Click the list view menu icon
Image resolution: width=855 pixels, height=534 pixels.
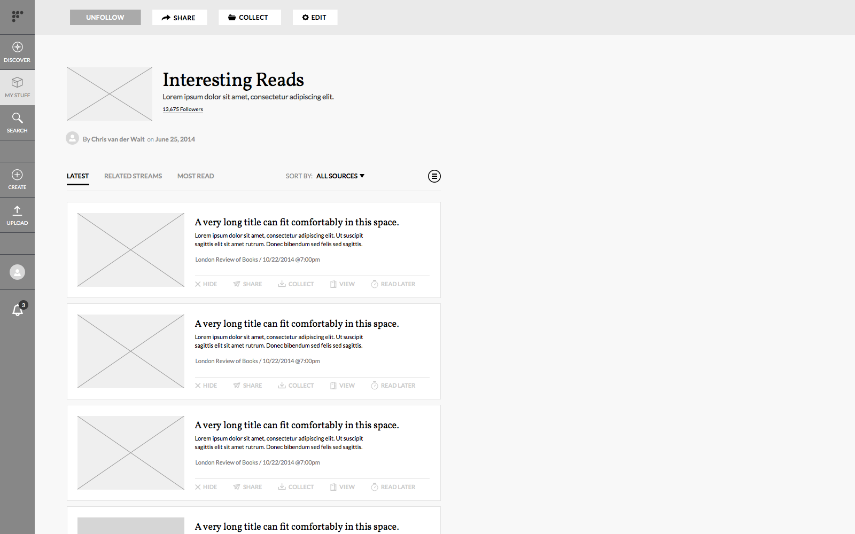[x=434, y=176]
